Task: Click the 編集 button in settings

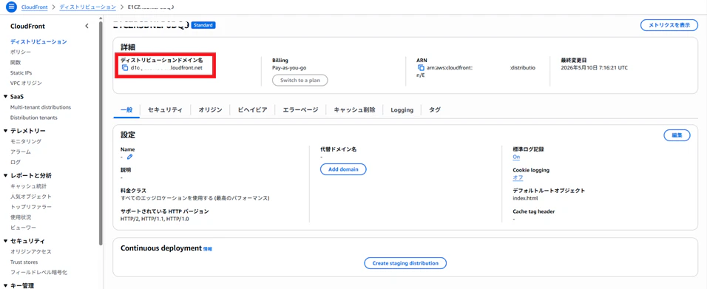Action: [x=677, y=135]
